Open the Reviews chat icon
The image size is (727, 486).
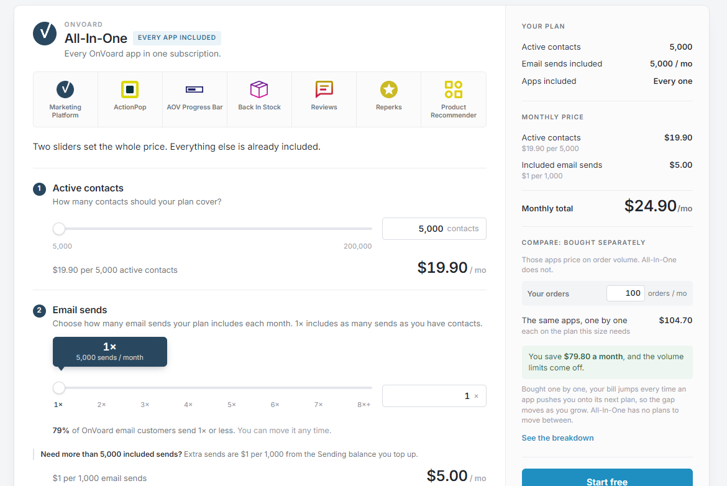tap(324, 89)
